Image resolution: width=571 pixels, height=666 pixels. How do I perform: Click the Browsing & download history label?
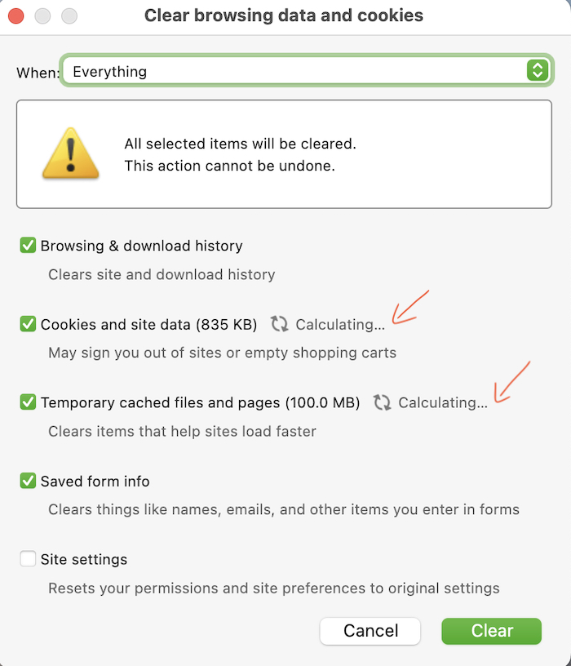click(142, 246)
